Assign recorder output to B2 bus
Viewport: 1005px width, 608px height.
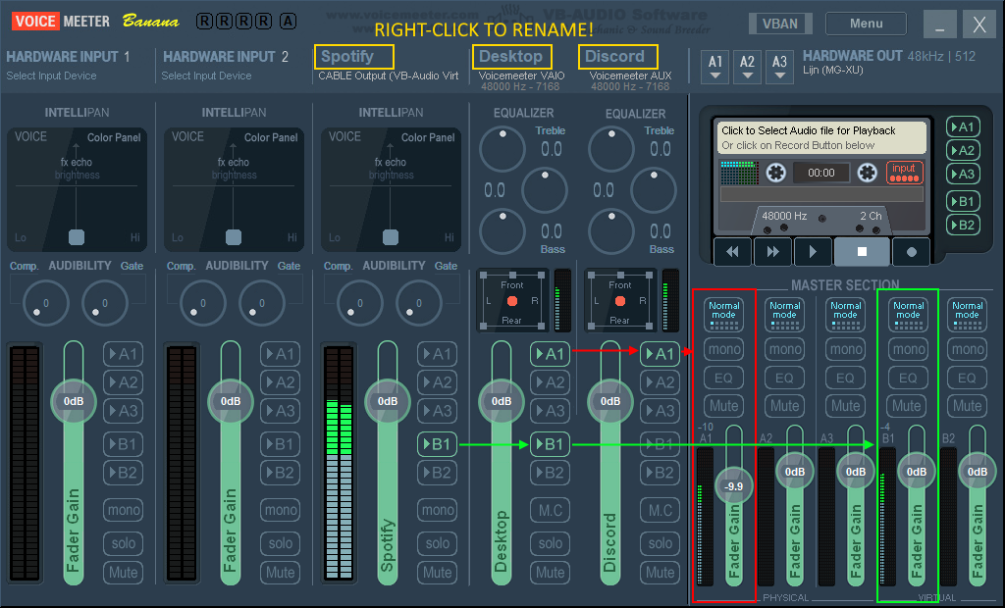(x=963, y=225)
